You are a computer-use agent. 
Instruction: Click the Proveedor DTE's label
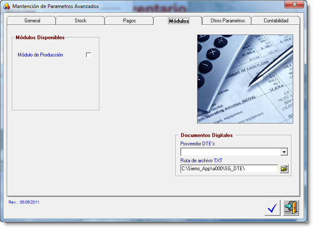click(198, 144)
